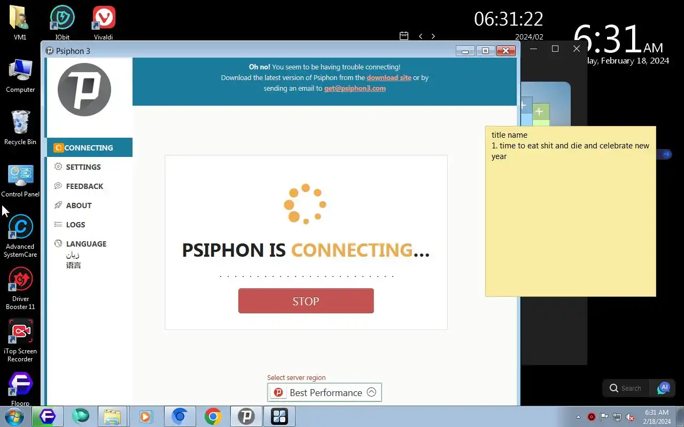The image size is (684, 427).
Task: Switch to Psiphon in the taskbar
Action: click(246, 416)
